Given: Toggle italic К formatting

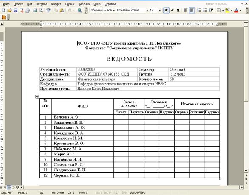Looking at the screenshot, I should coord(172,11).
